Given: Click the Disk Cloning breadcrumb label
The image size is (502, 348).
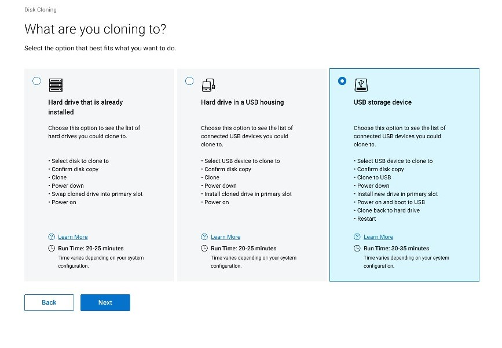Looking at the screenshot, I should 41,10.
